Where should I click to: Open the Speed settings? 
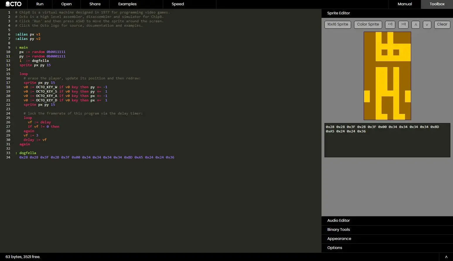tap(178, 4)
